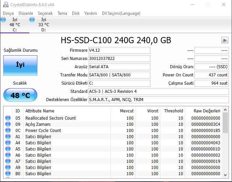Click the scroll up arrow in attribute list
This screenshot has height=182, width=232.
coord(225,110)
